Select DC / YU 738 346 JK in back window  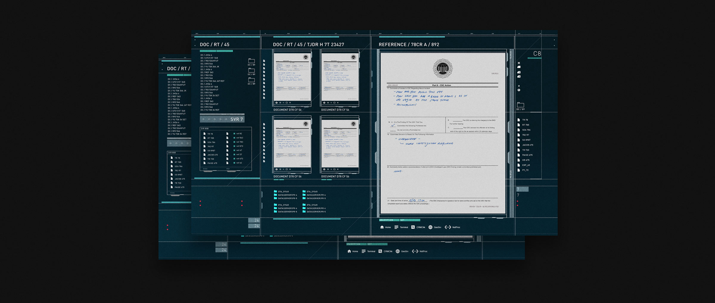click(177, 91)
